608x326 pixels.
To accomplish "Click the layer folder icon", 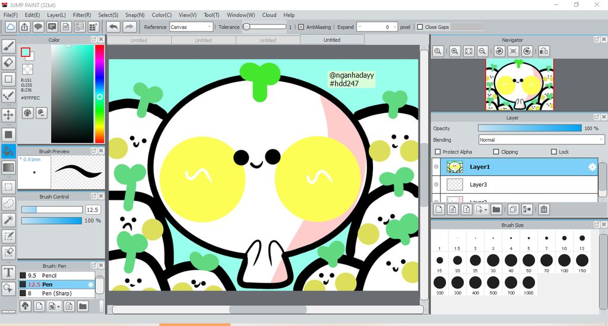I will click(x=496, y=209).
